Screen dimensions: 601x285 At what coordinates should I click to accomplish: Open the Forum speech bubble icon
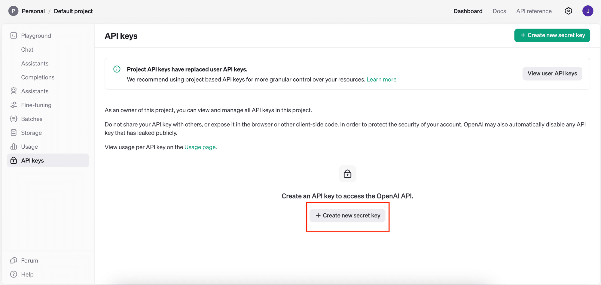[x=14, y=260]
